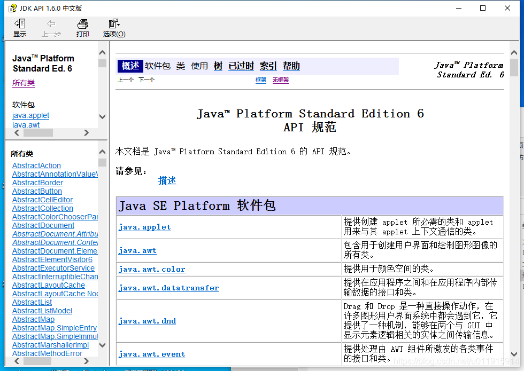
Task: Click the 显示 toolbar icon
Action: (x=20, y=28)
